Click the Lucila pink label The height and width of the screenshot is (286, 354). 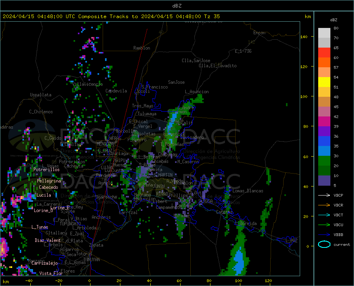click(44, 195)
